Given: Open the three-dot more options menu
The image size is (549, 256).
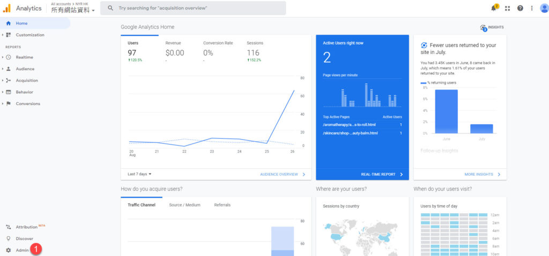Looking at the screenshot, I should (531, 8).
